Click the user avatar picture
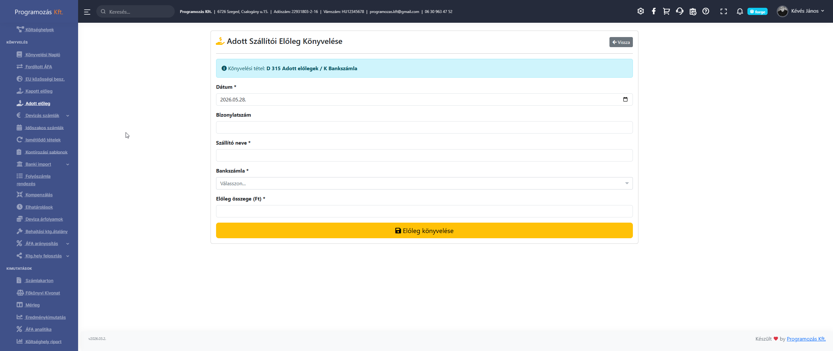 pos(782,11)
